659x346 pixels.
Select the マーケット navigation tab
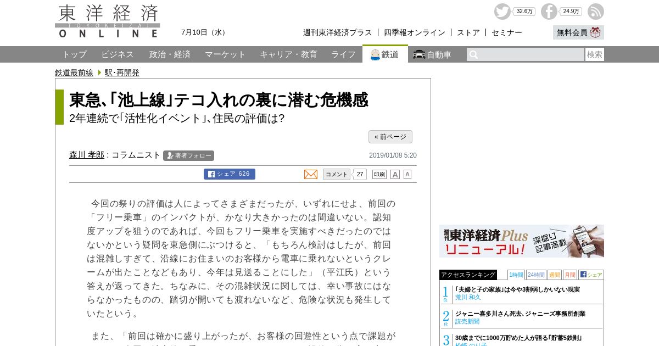tap(225, 54)
